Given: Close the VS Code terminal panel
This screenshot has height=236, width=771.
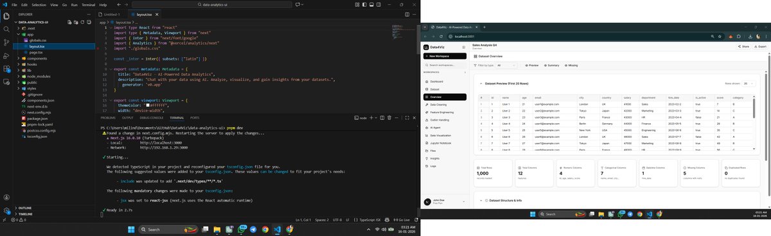Looking at the screenshot, I should [x=414, y=118].
